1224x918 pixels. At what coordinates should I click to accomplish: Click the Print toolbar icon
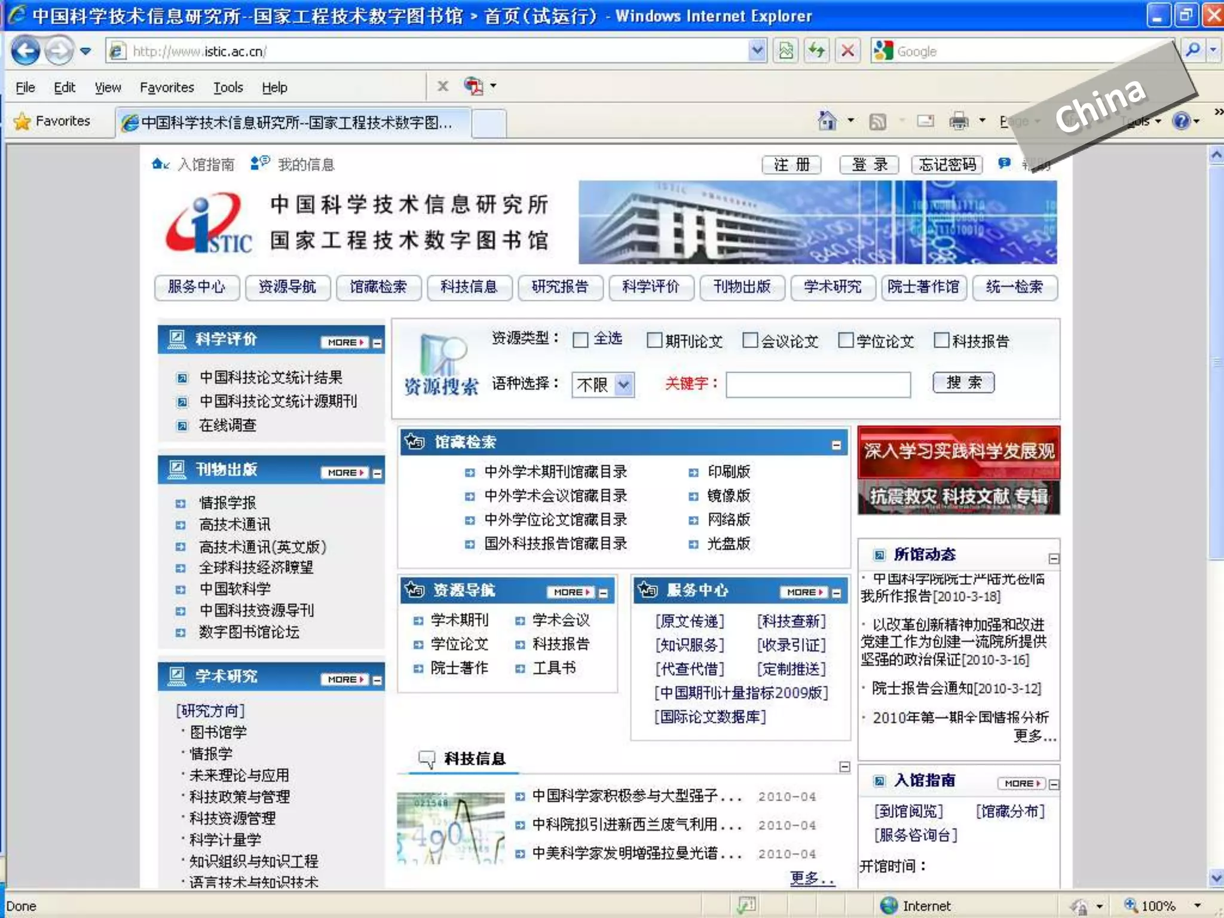click(x=958, y=121)
